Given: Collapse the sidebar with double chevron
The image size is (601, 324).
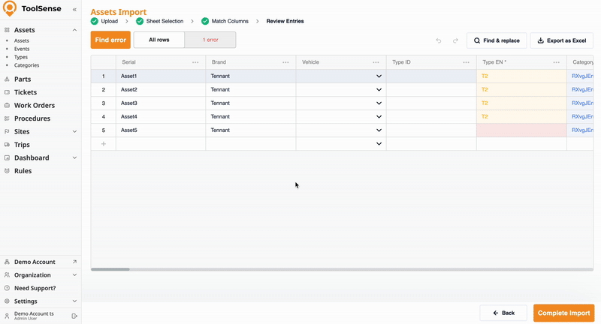Looking at the screenshot, I should tap(74, 9).
